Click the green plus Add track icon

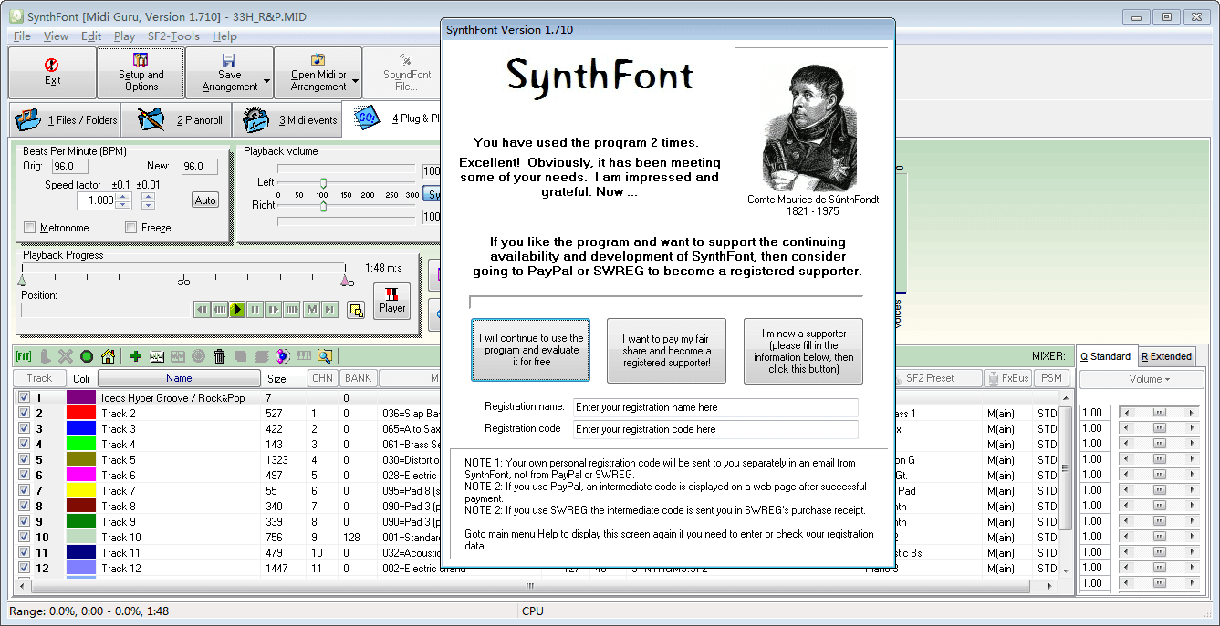[x=136, y=355]
